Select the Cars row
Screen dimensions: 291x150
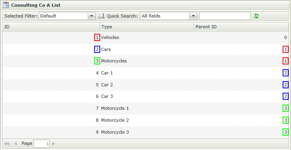coord(145,49)
